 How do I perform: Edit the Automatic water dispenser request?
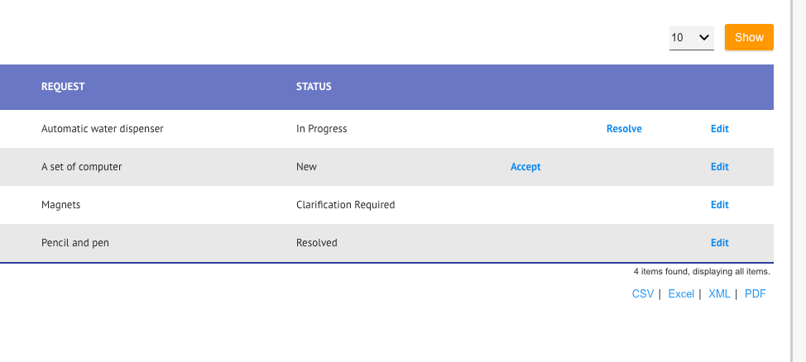pos(719,129)
